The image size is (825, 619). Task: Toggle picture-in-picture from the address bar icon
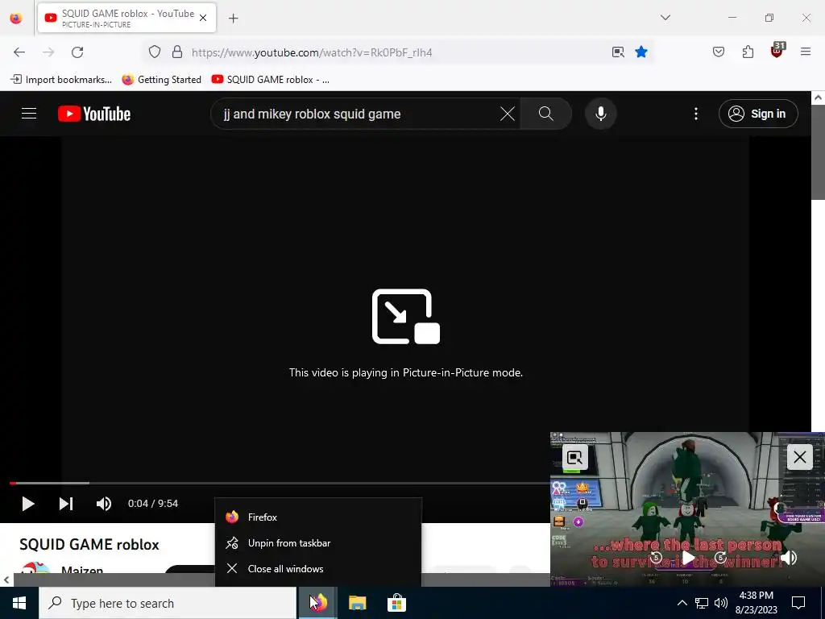tap(618, 52)
